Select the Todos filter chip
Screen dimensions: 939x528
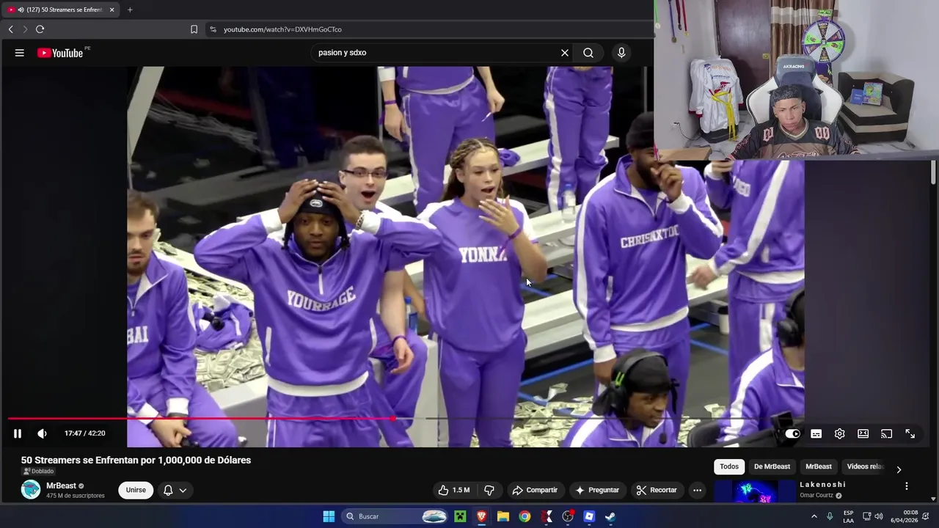(x=729, y=466)
